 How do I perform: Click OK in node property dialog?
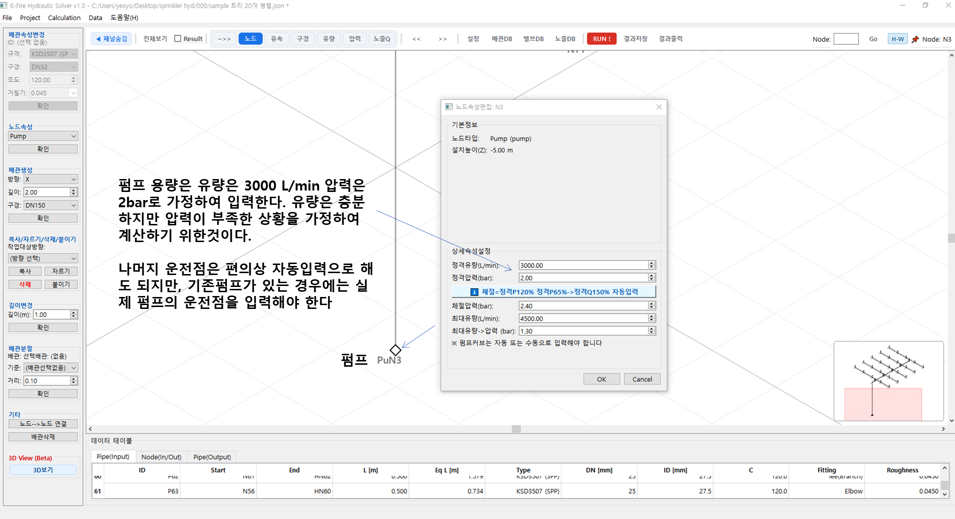pyautogui.click(x=601, y=379)
